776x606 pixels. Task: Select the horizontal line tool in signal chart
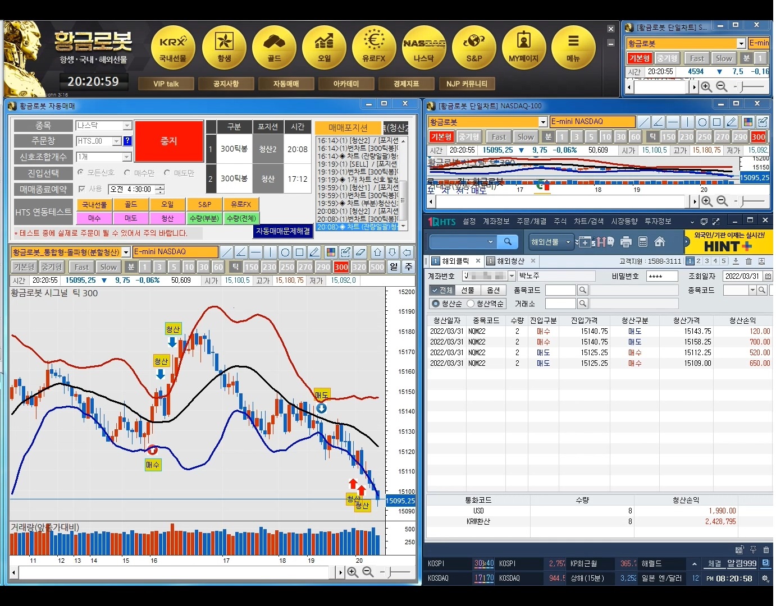(255, 252)
